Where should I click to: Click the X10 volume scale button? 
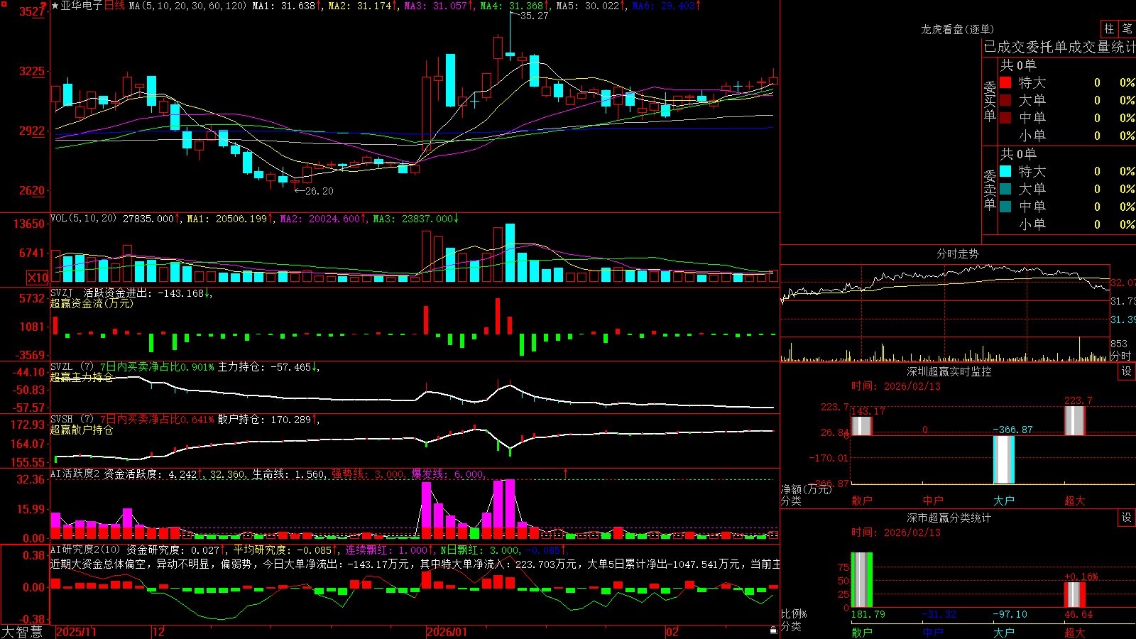38,278
